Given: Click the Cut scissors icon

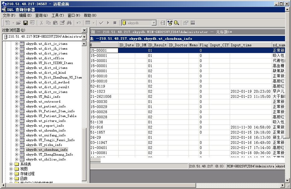Looking at the screenshot, I should pyautogui.click(x=41, y=23).
